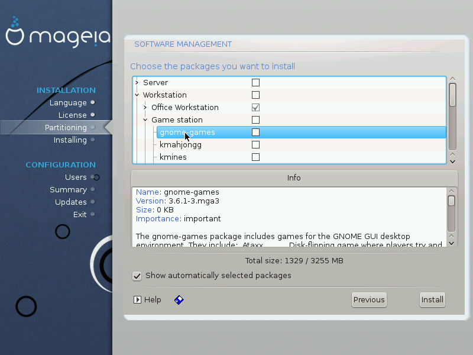Viewport: 473px width, 355px height.
Task: Toggle the Office Workstation checkbox
Action: click(x=255, y=107)
